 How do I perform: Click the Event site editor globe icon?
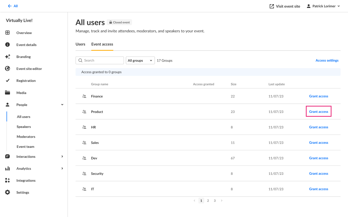coord(8,69)
